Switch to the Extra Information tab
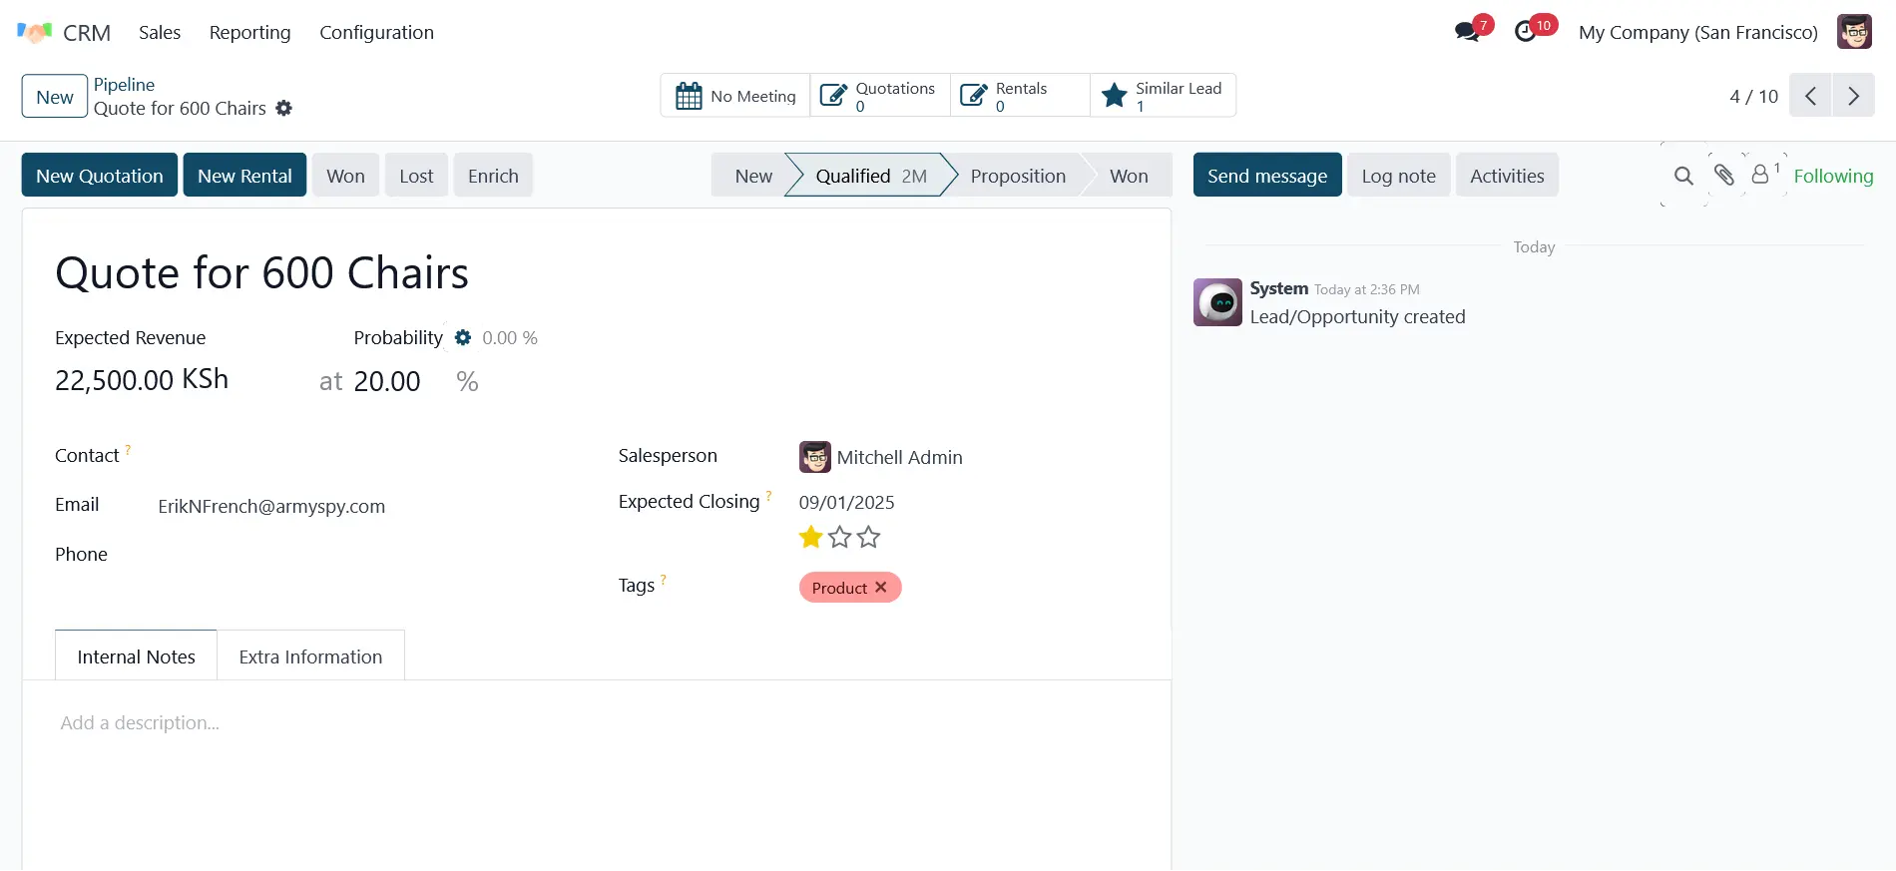 coord(310,656)
